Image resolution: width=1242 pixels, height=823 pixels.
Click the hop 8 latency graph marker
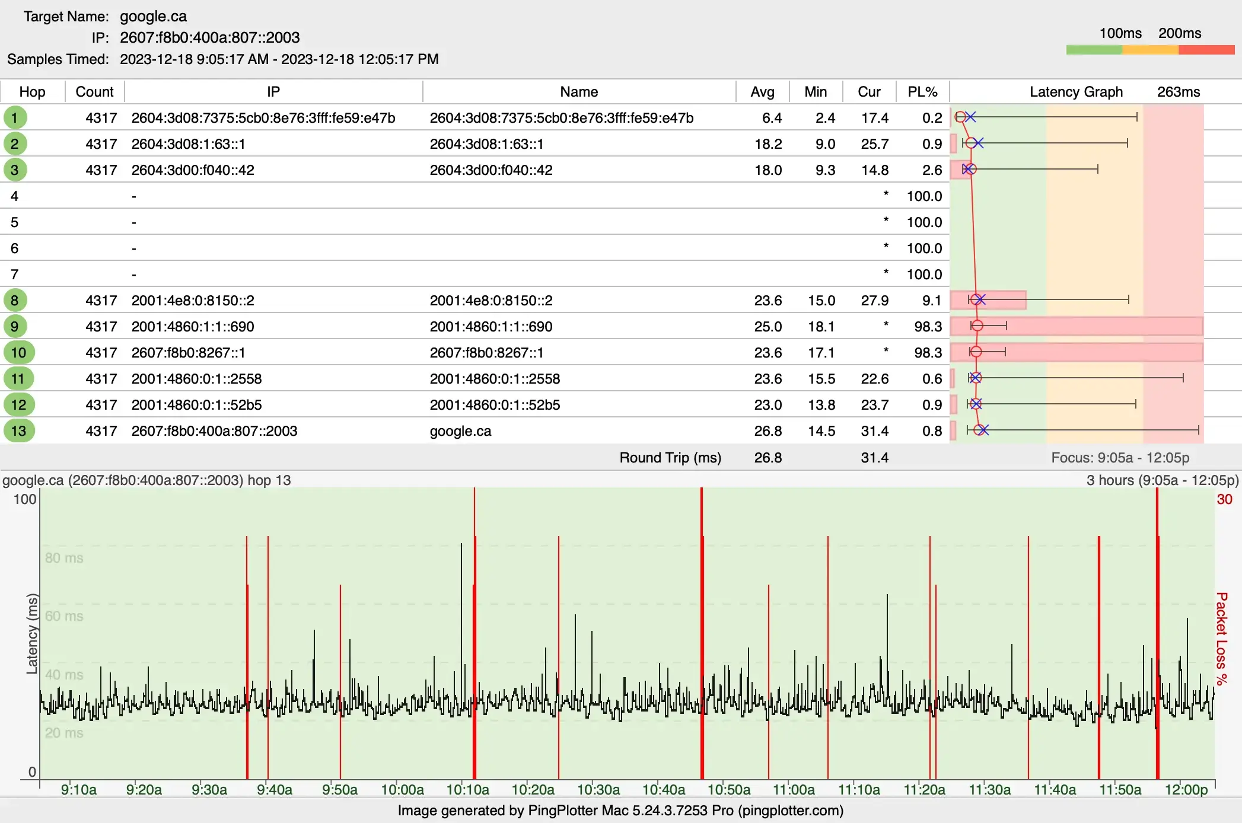coord(977,299)
